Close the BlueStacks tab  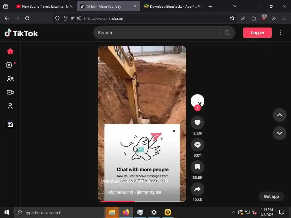tap(199, 6)
